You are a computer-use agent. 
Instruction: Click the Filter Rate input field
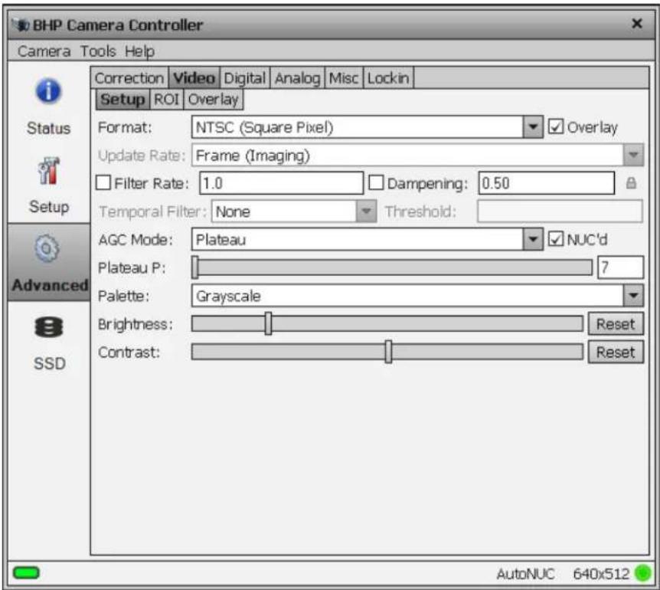pyautogui.click(x=281, y=183)
